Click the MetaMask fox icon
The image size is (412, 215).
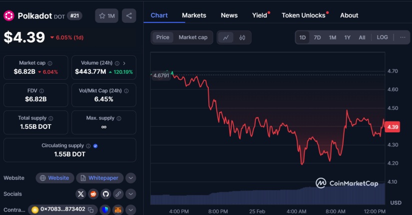pos(118,210)
